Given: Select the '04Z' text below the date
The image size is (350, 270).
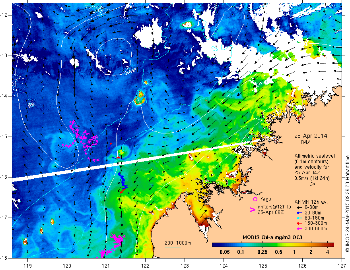Looking at the screenshot, I should pos(305,142).
